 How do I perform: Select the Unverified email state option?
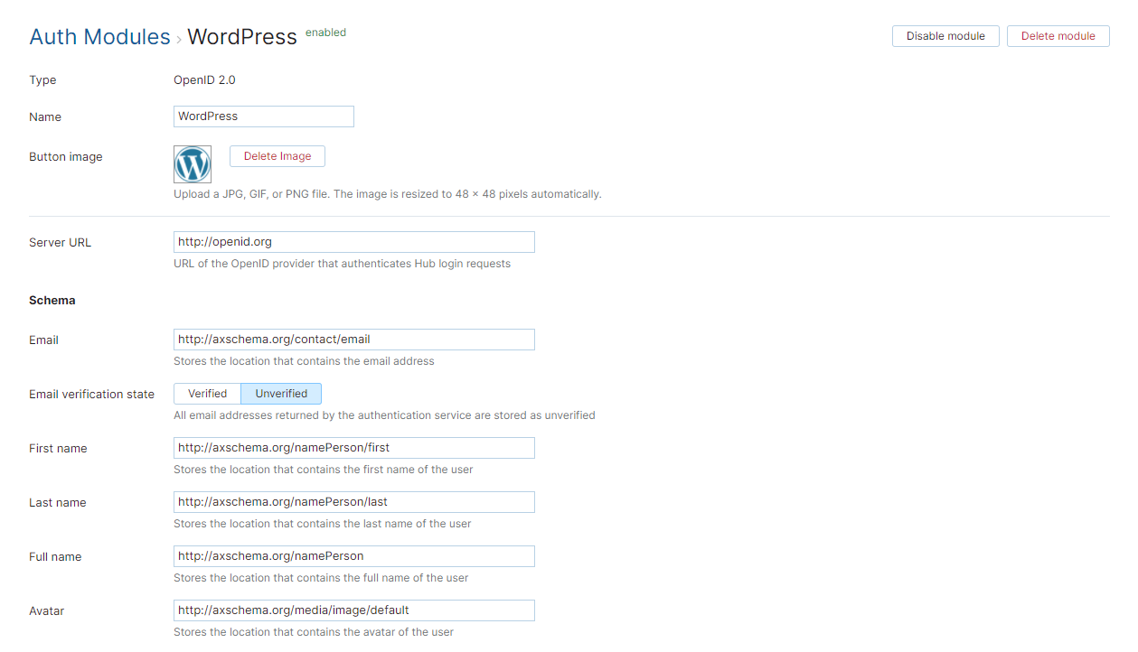click(281, 393)
